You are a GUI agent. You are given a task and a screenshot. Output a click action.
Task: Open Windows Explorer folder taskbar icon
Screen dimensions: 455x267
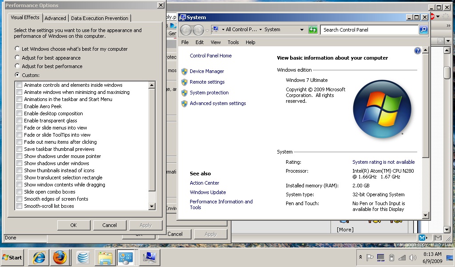click(105, 258)
